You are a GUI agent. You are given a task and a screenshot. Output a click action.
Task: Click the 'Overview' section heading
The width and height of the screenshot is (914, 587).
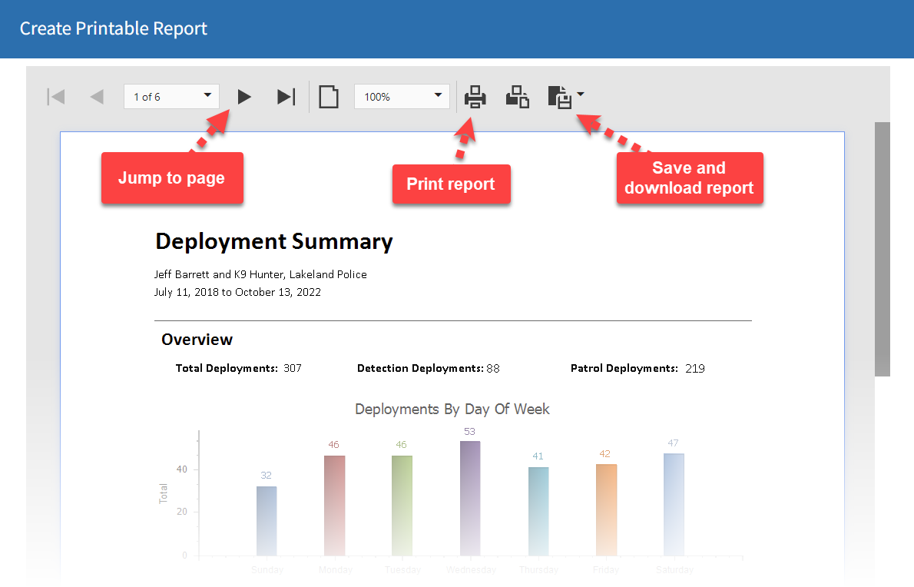(x=197, y=340)
